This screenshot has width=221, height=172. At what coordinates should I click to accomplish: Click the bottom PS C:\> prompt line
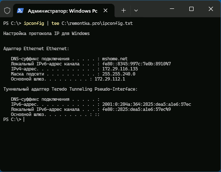click(14, 119)
